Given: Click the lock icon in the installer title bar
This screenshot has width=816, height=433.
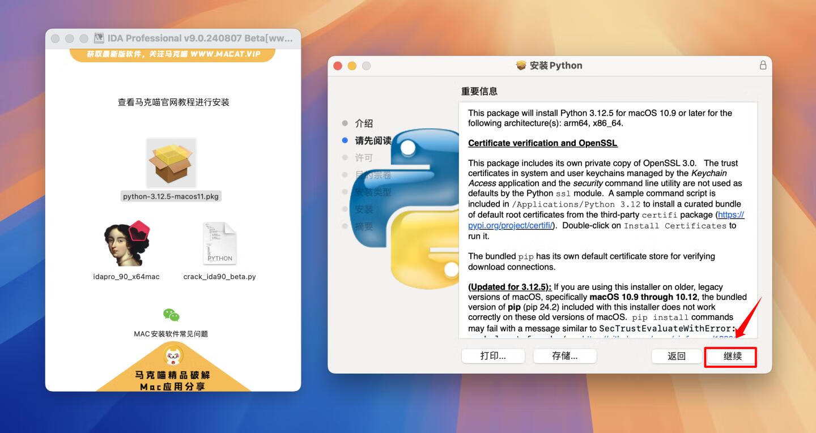Looking at the screenshot, I should tap(763, 65).
